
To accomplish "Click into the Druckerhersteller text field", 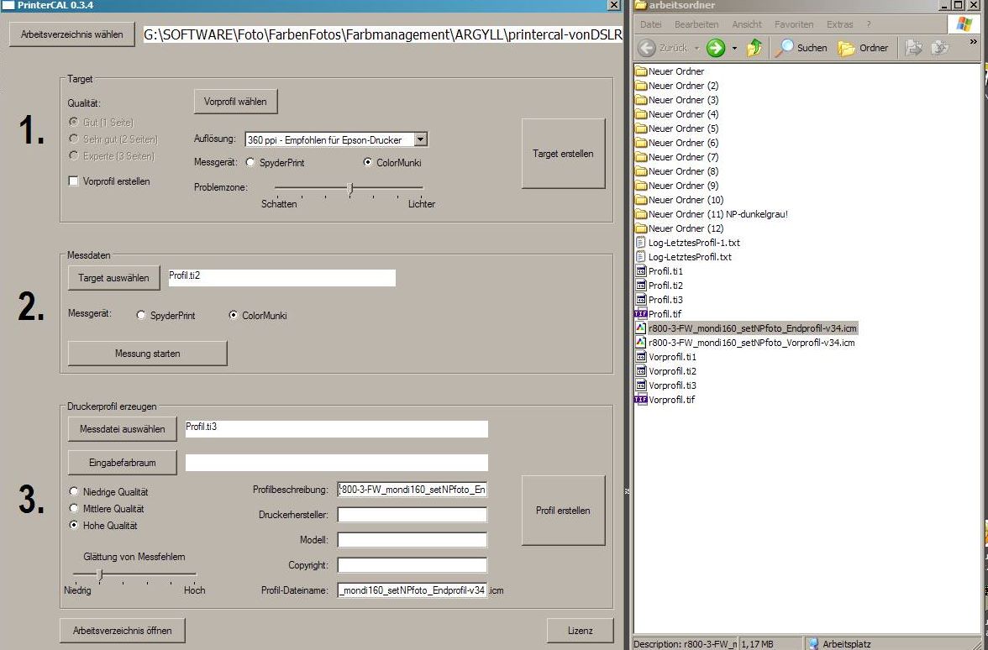I will (x=413, y=515).
